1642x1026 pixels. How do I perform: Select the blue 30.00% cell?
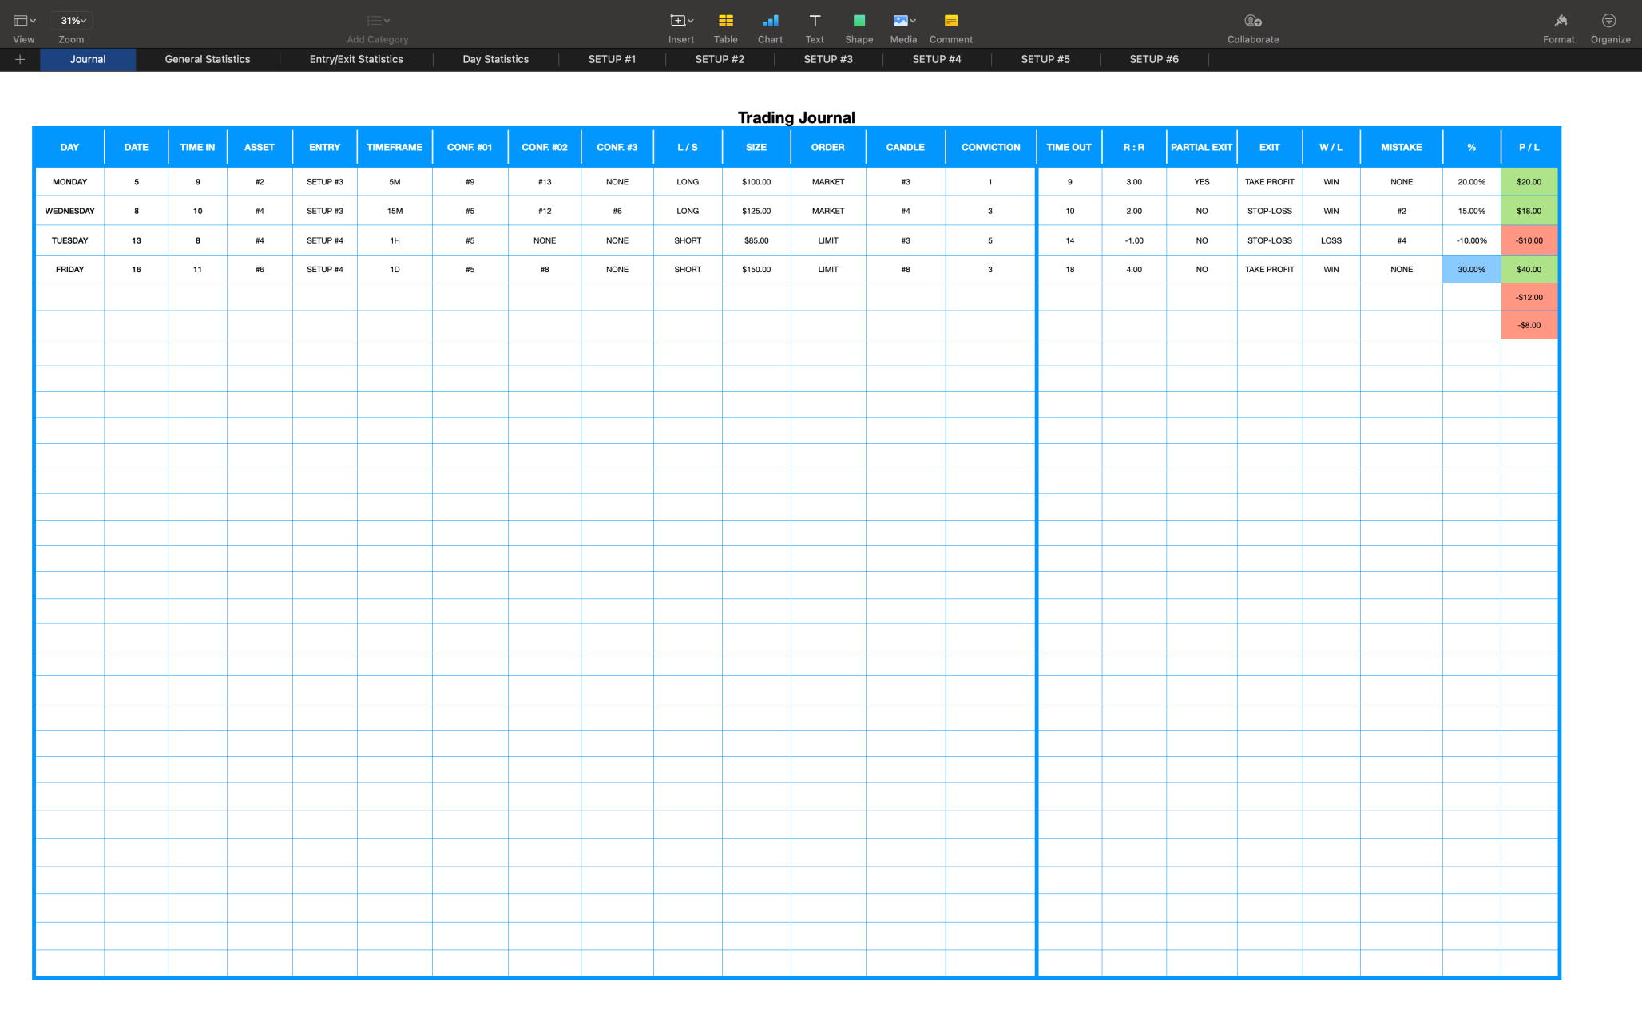[x=1471, y=270]
